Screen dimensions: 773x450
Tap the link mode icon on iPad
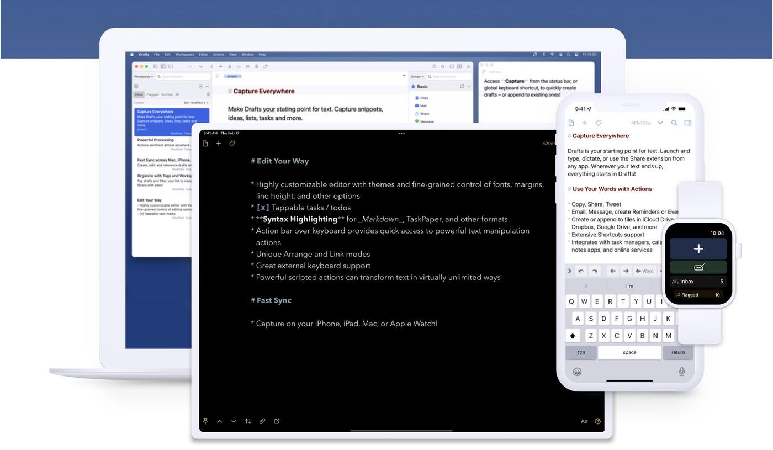[x=262, y=421]
